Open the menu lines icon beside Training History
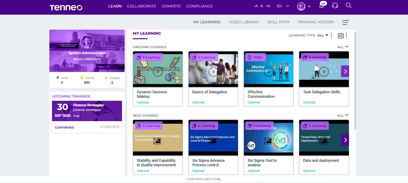Image resolution: width=408 pixels, height=183 pixels. pos(346,22)
